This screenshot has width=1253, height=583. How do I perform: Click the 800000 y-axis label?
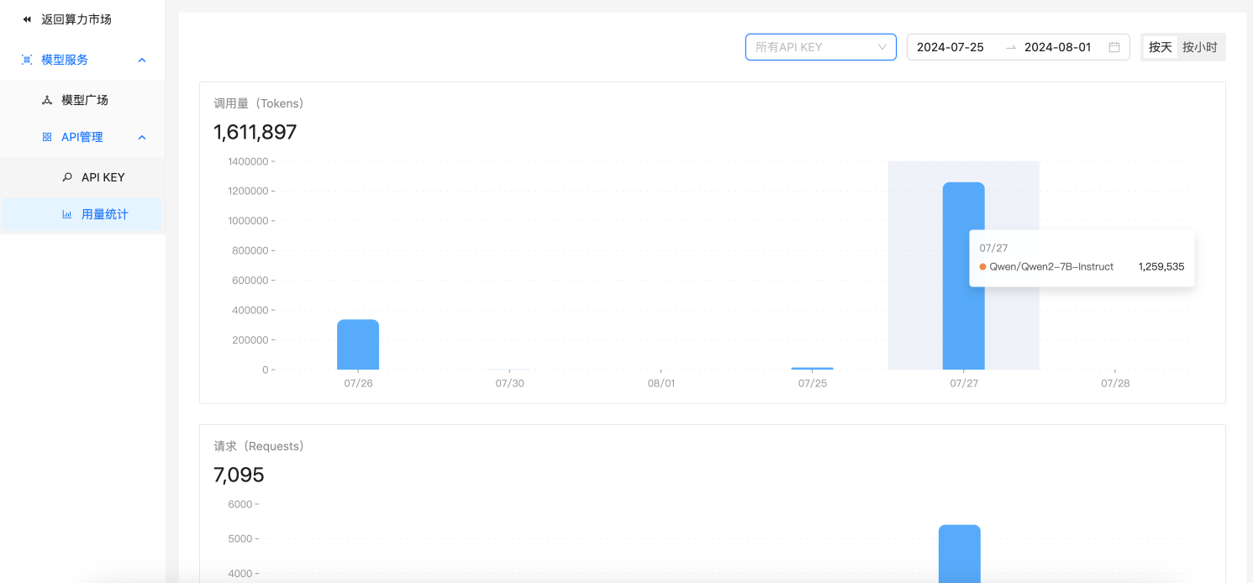(x=250, y=250)
